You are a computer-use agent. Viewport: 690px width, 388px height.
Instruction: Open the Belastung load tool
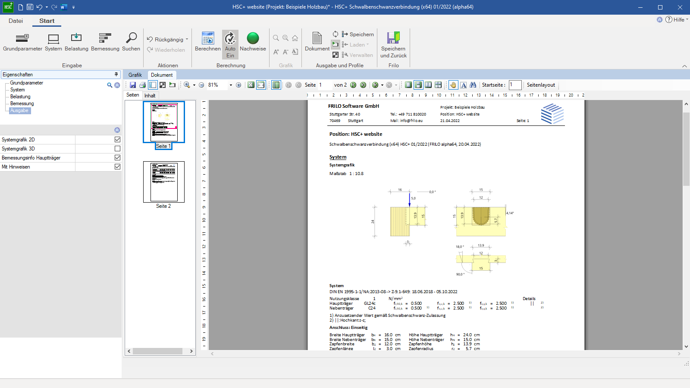point(76,42)
